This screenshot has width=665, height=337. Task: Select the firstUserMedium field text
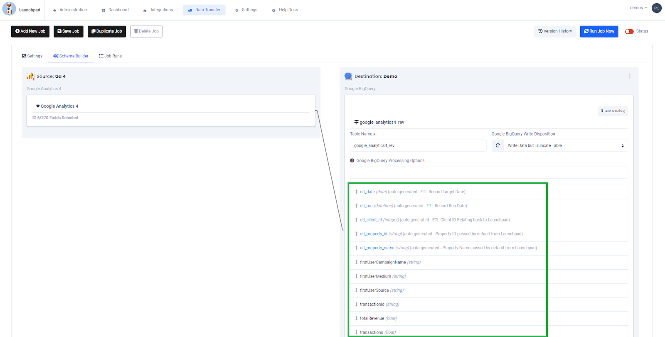[375, 276]
